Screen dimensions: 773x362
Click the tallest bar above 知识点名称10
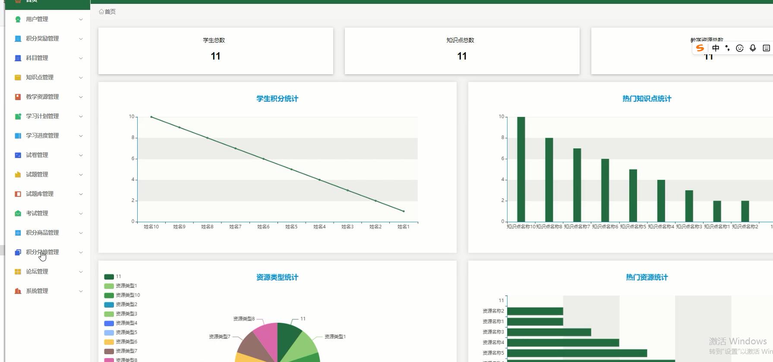point(521,169)
